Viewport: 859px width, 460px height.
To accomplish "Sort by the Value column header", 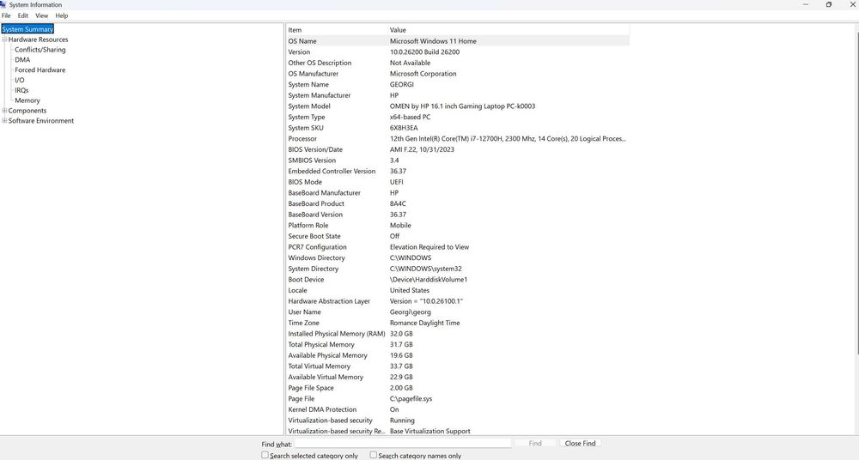I will pyautogui.click(x=509, y=30).
